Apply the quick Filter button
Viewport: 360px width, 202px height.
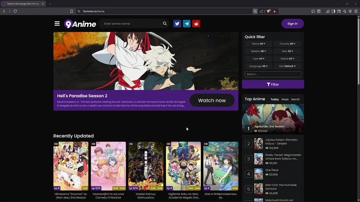click(273, 84)
